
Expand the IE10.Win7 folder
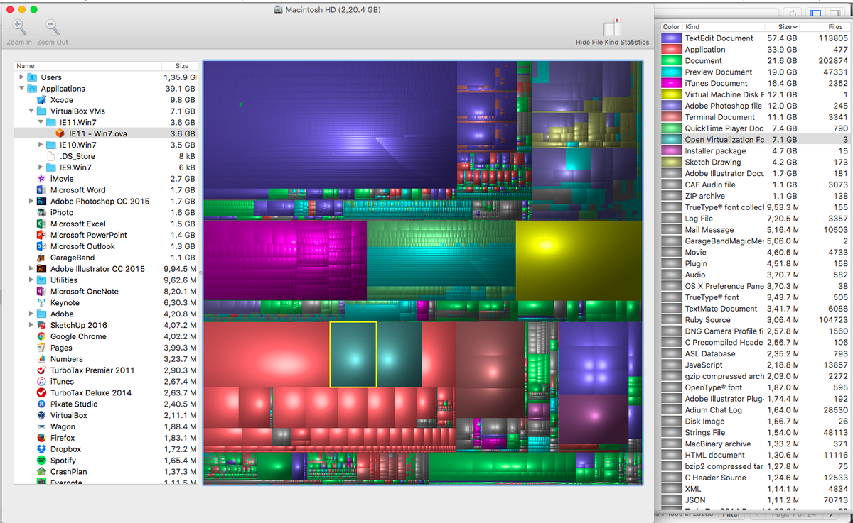[x=41, y=145]
